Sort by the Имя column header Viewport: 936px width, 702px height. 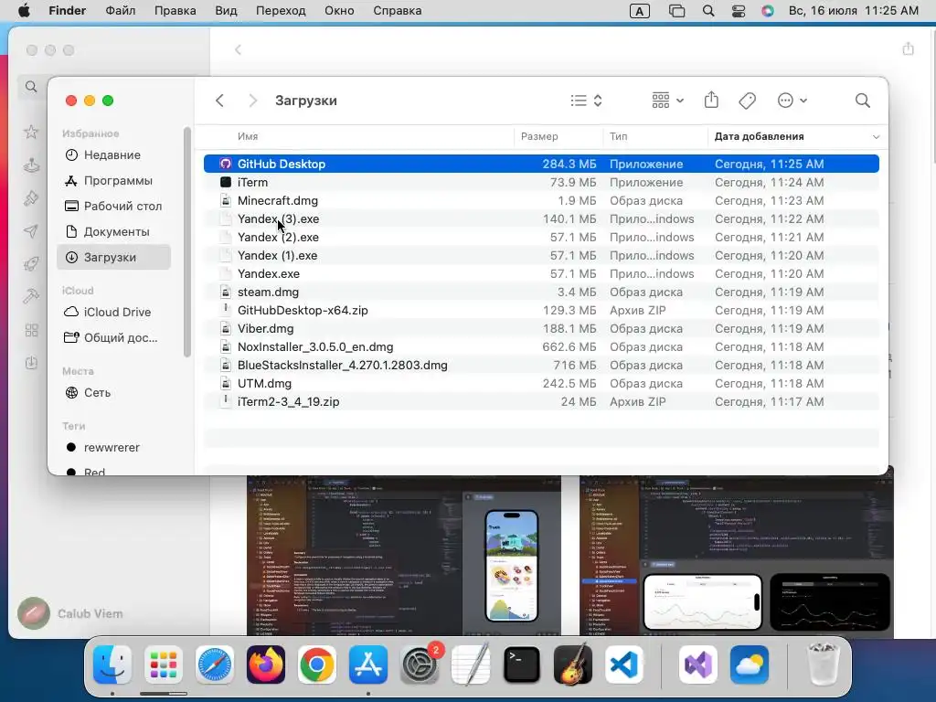pos(248,136)
